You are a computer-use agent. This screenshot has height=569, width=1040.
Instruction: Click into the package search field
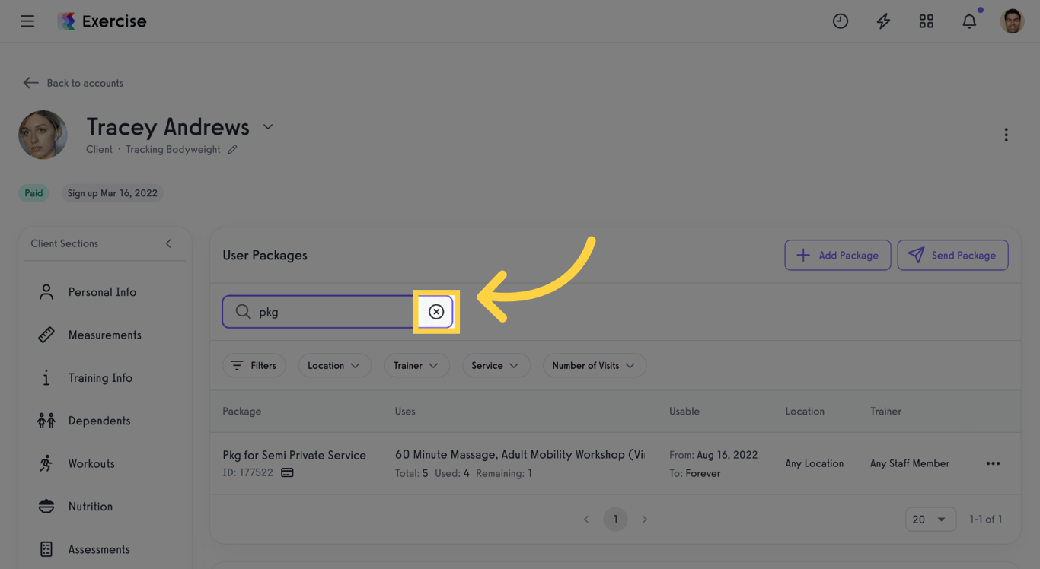(338, 312)
